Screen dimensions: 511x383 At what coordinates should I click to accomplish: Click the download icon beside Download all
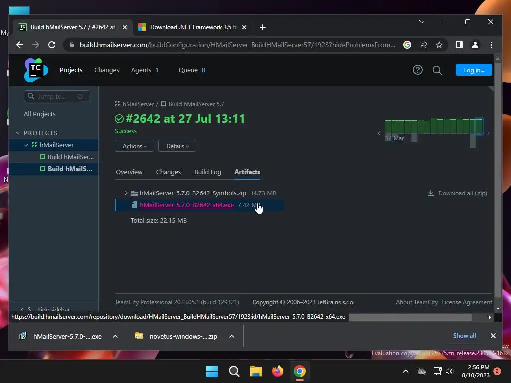coord(431,193)
